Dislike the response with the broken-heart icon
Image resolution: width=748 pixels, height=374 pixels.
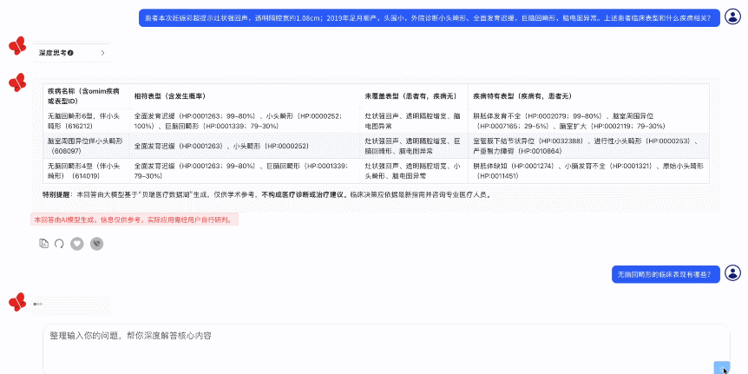(x=97, y=244)
